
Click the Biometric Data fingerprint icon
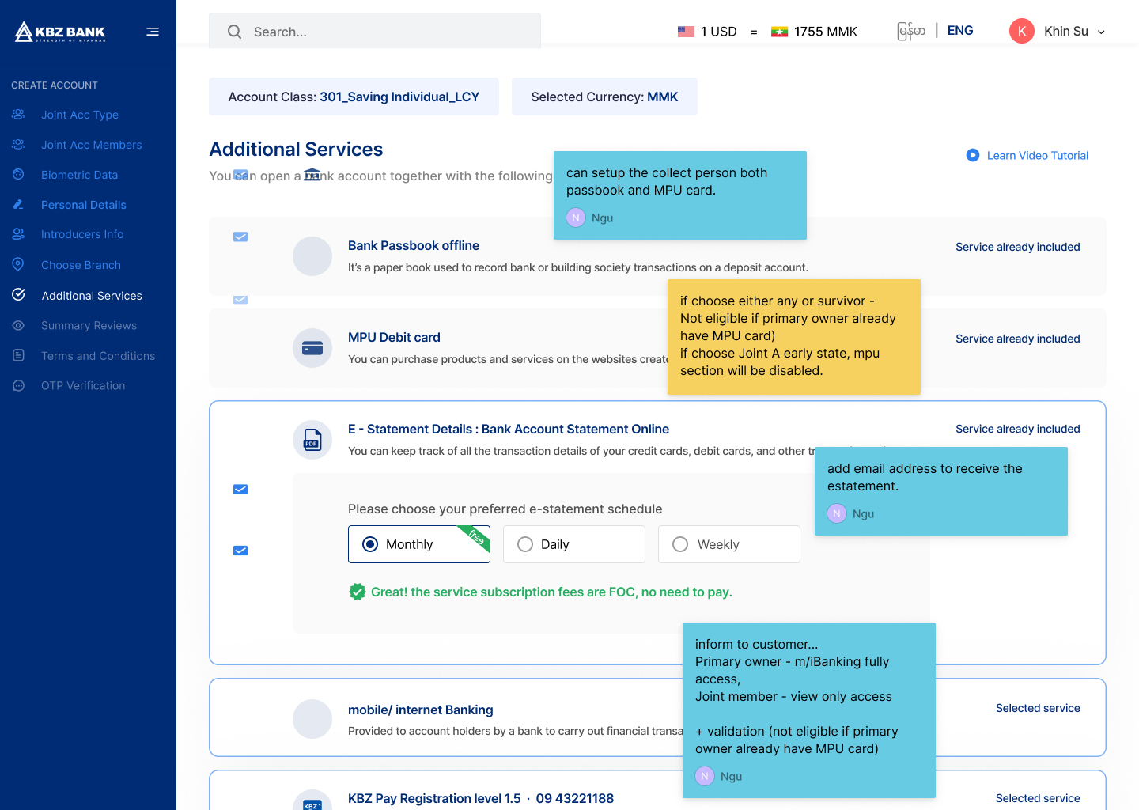[x=18, y=175]
